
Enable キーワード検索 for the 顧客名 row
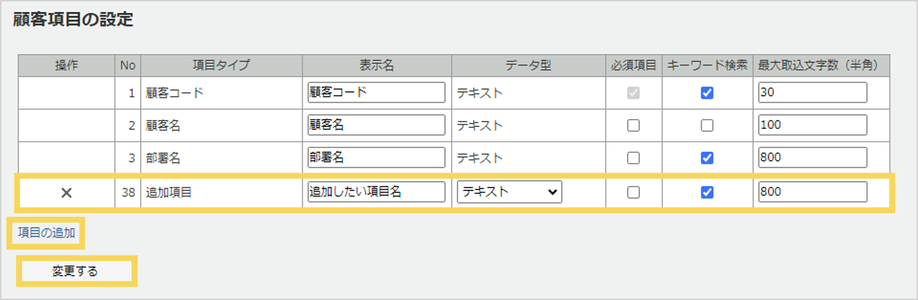[707, 125]
